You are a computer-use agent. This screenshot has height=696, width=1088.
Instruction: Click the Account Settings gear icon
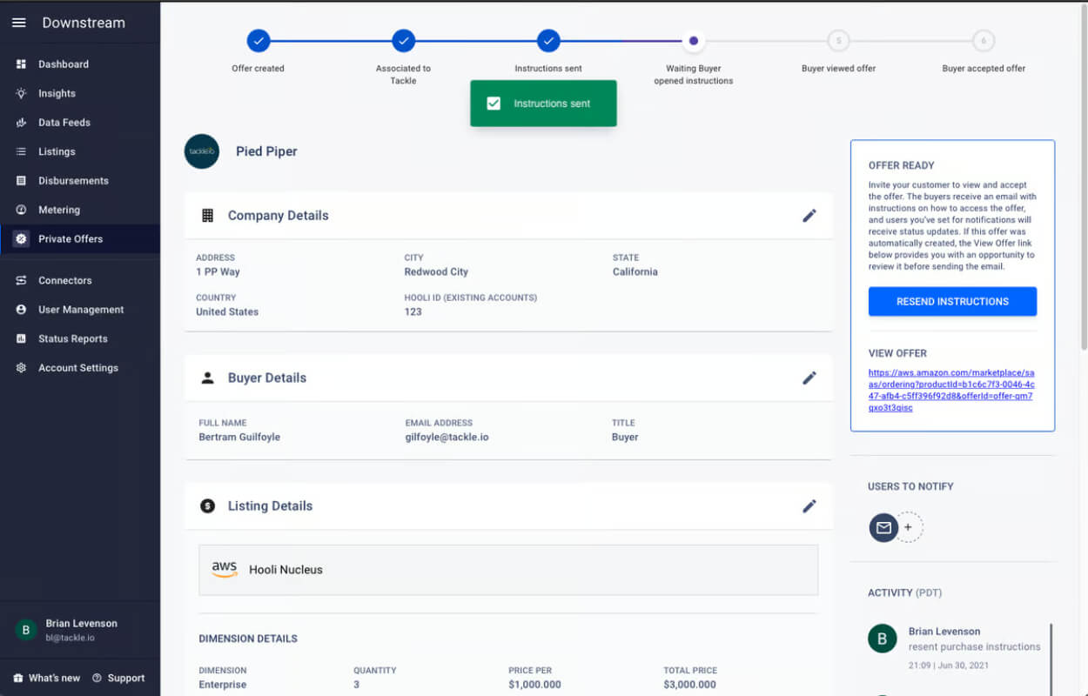21,368
